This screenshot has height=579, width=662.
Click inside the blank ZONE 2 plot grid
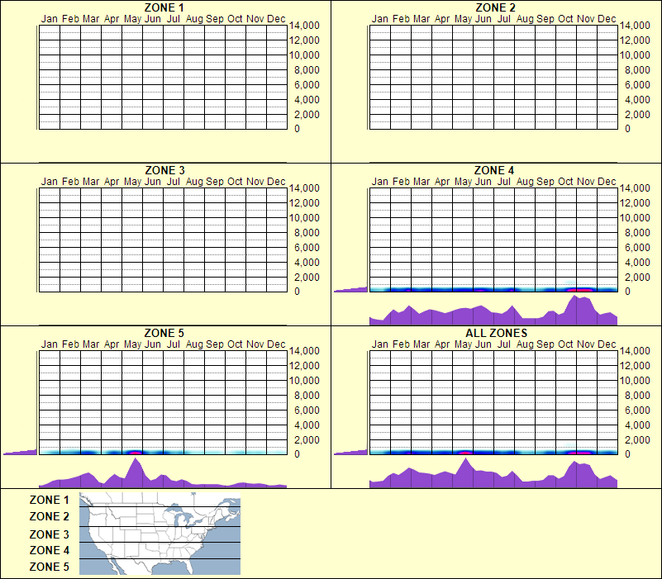click(492, 78)
